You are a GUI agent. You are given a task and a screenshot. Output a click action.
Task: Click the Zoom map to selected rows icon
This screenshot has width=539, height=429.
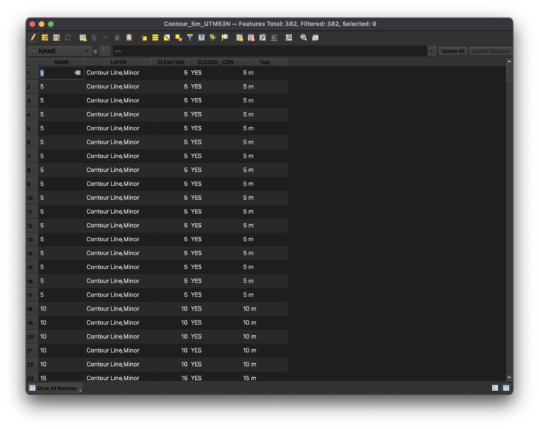[x=224, y=37]
